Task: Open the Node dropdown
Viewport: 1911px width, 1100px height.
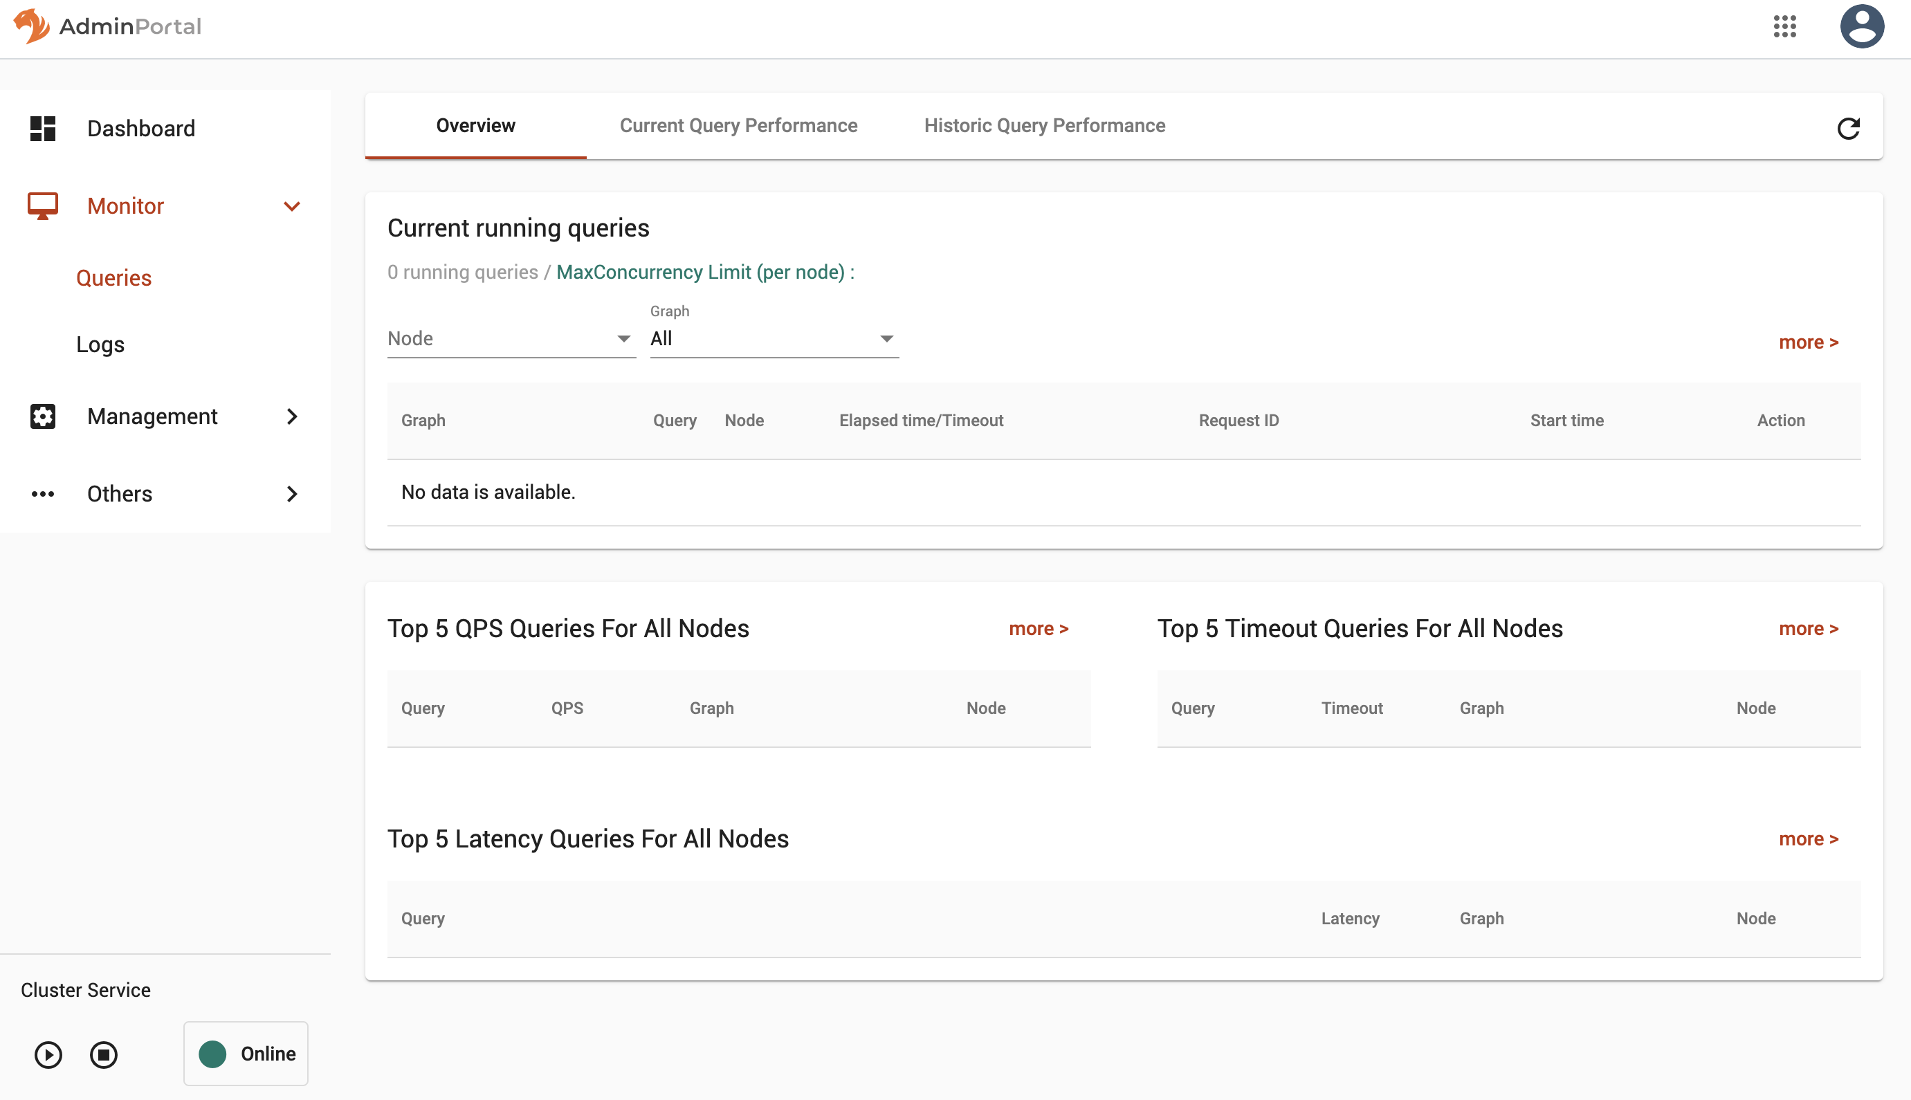Action: [511, 338]
